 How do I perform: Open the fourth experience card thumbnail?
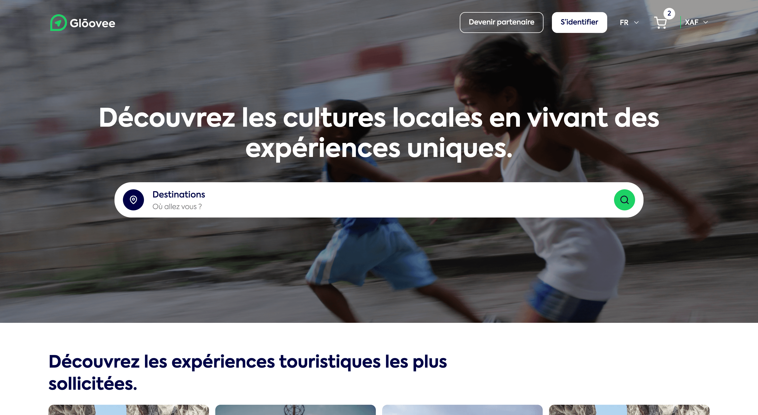coord(629,410)
